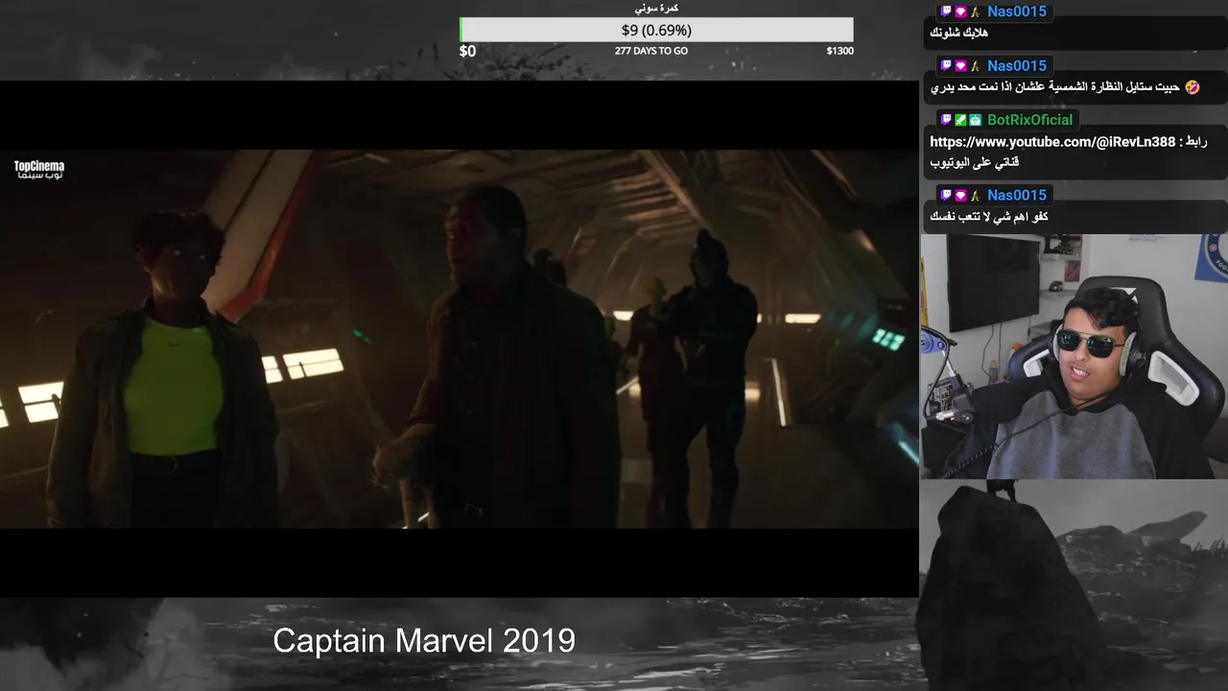The width and height of the screenshot is (1228, 691).
Task: Open the youtube.com/@iRevLn388 link in chat
Action: point(1052,142)
